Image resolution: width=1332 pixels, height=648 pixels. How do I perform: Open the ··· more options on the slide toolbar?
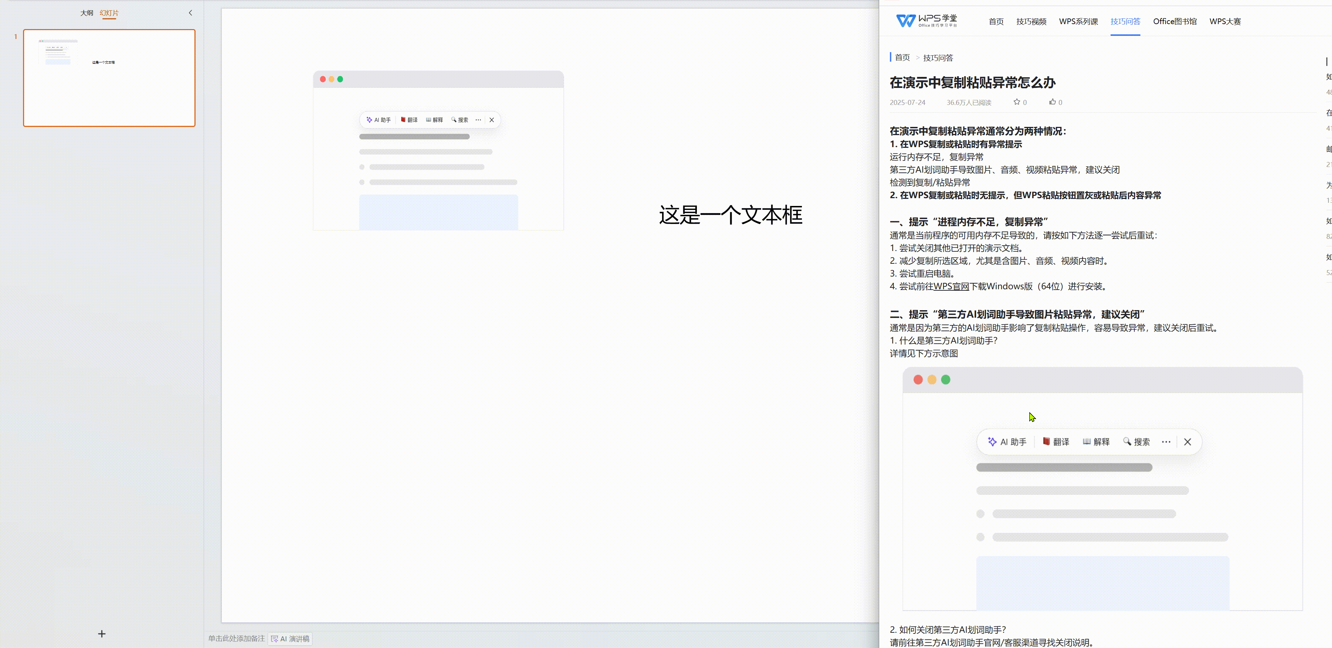tap(478, 119)
